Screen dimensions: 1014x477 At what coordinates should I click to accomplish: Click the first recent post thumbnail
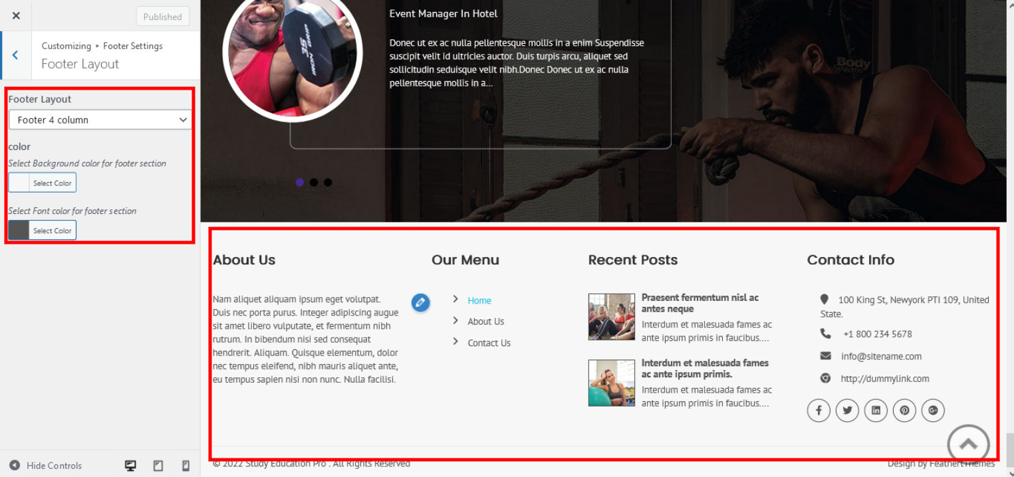(612, 317)
